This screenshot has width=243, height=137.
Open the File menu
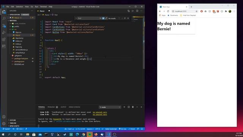point(8,7)
